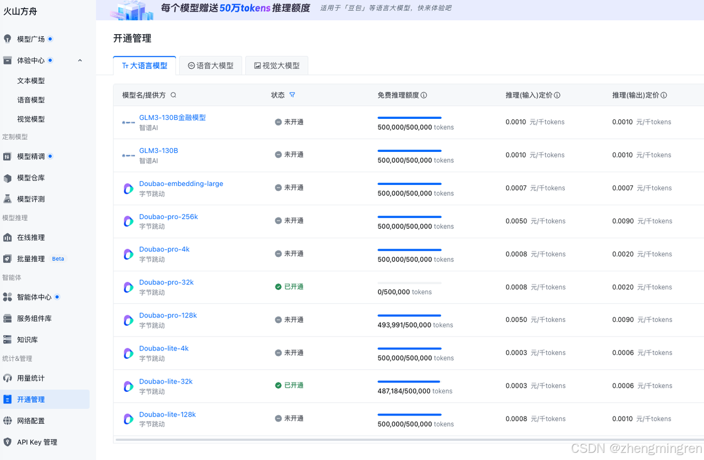
Task: Click the Doubao-embedding-large model logo
Action: pyautogui.click(x=128, y=189)
